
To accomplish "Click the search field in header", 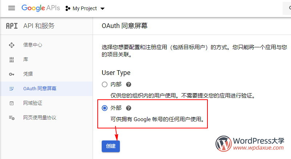I will coord(287,8).
